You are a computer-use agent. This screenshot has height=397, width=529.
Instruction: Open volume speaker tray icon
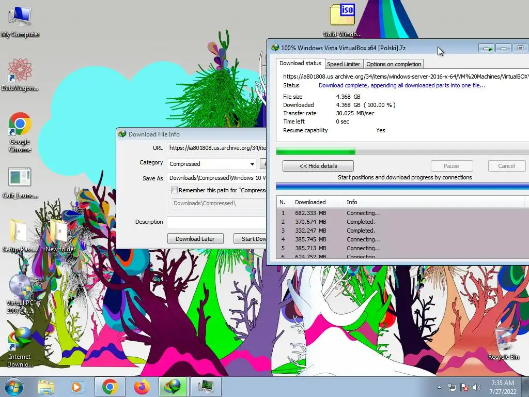(477, 387)
